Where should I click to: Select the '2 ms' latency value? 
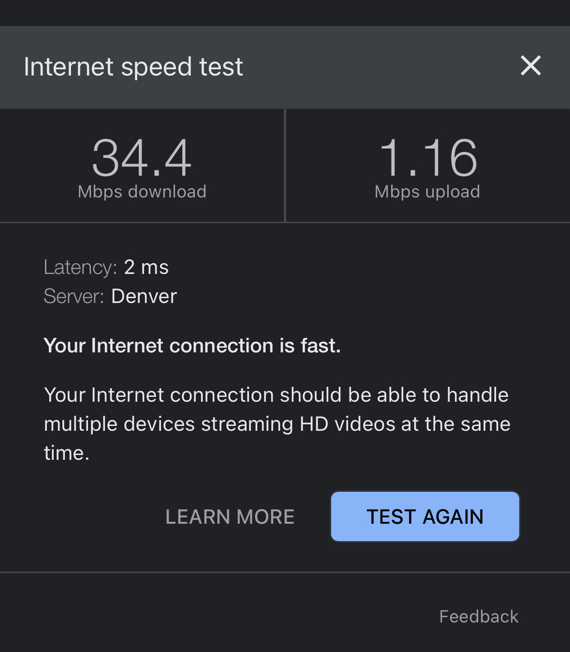click(146, 267)
